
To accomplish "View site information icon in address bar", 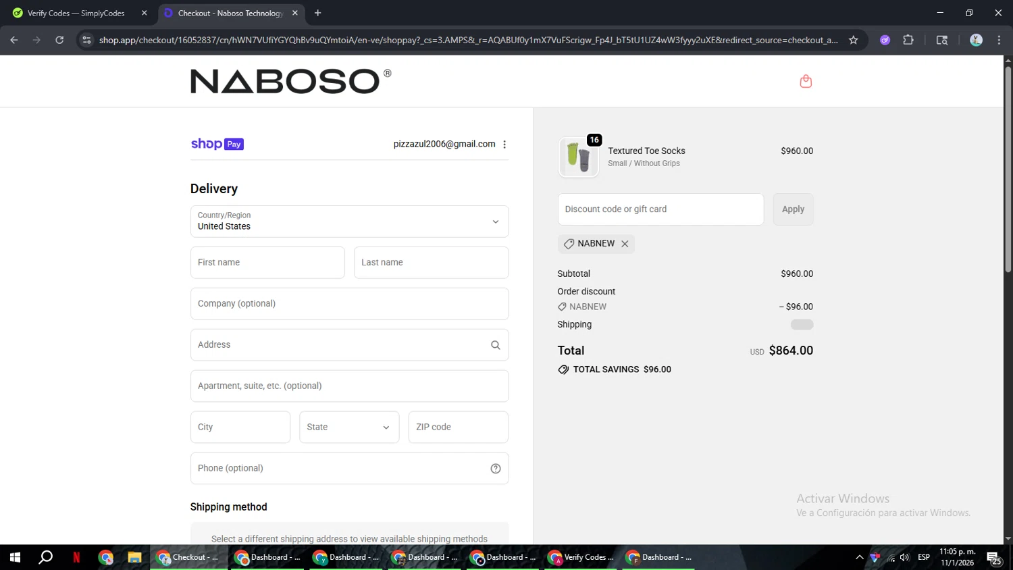I will (86, 40).
